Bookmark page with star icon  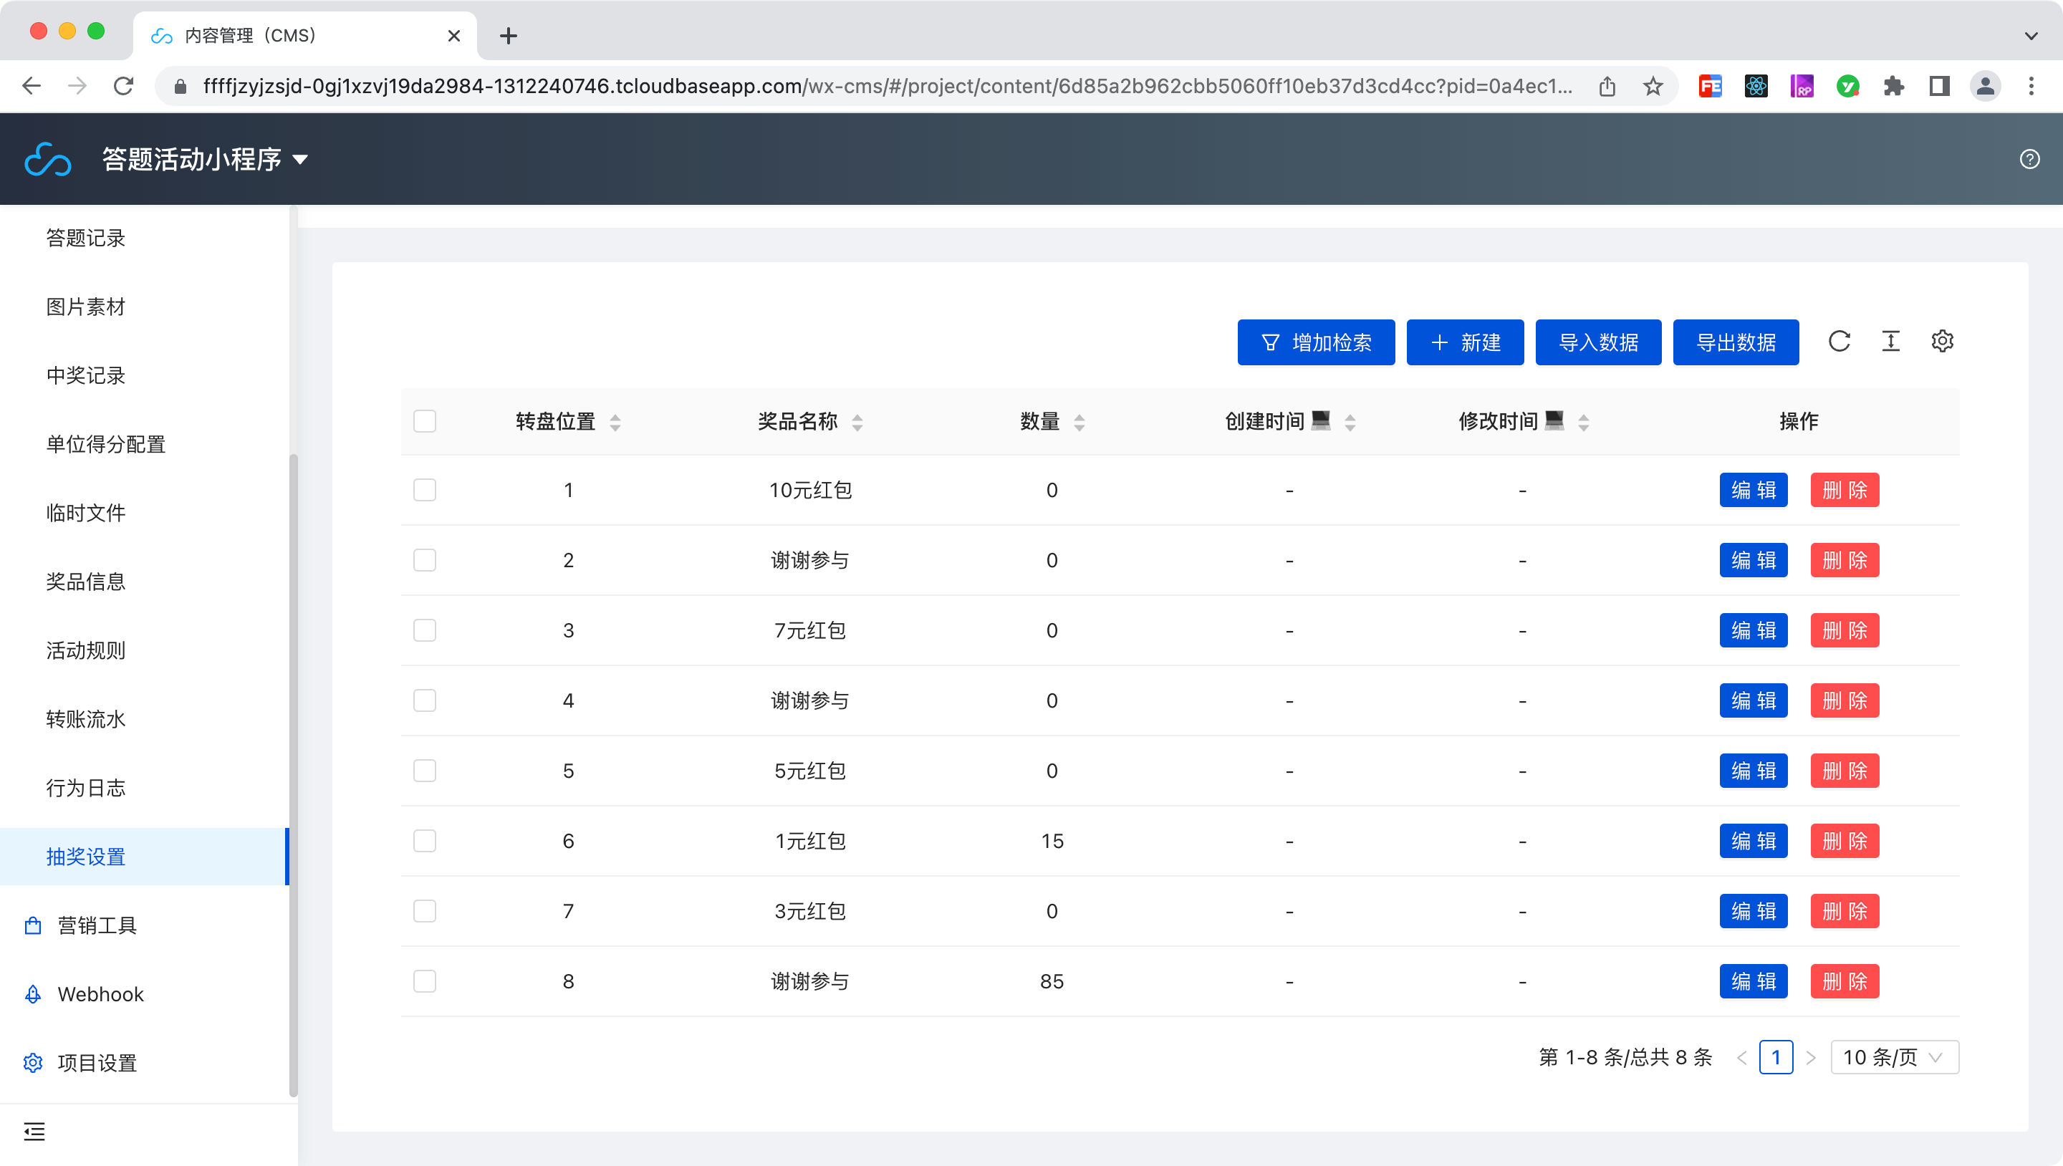click(1653, 86)
